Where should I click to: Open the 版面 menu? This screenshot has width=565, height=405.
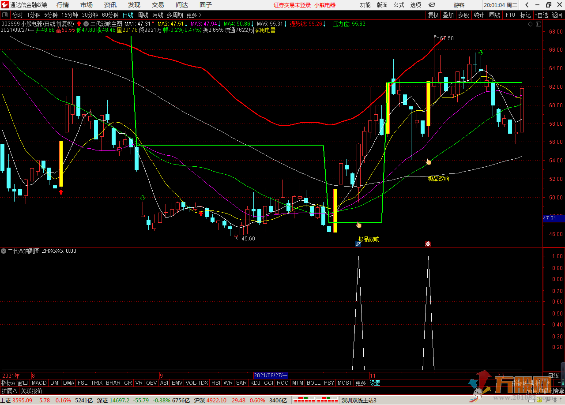click(382, 5)
